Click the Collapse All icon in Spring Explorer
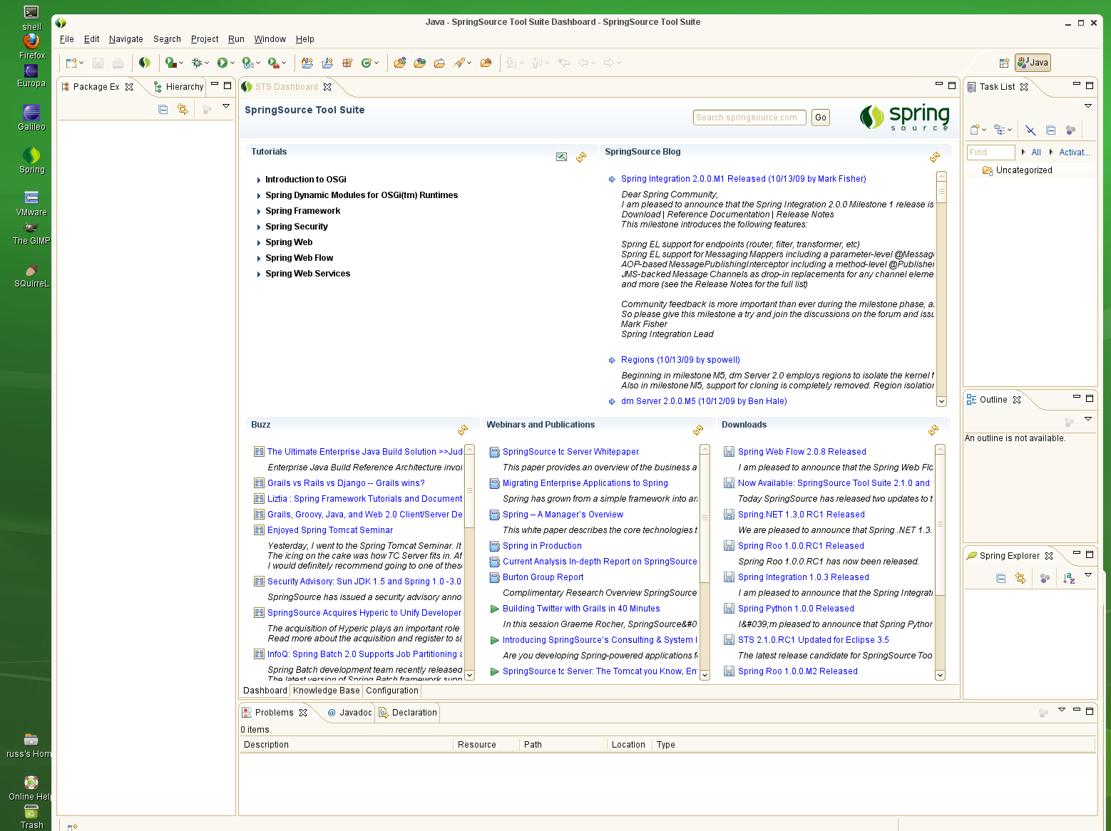 pyautogui.click(x=1000, y=578)
